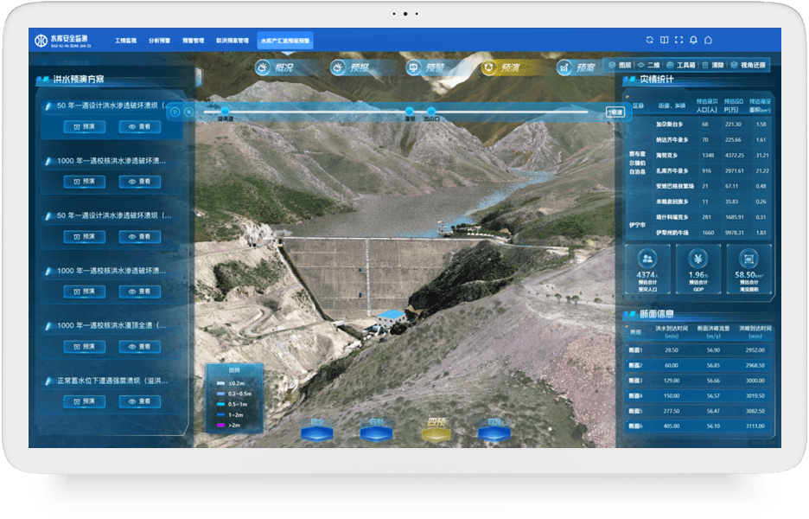Click the refresh icon in the top bar
809x519 pixels.
pyautogui.click(x=650, y=40)
